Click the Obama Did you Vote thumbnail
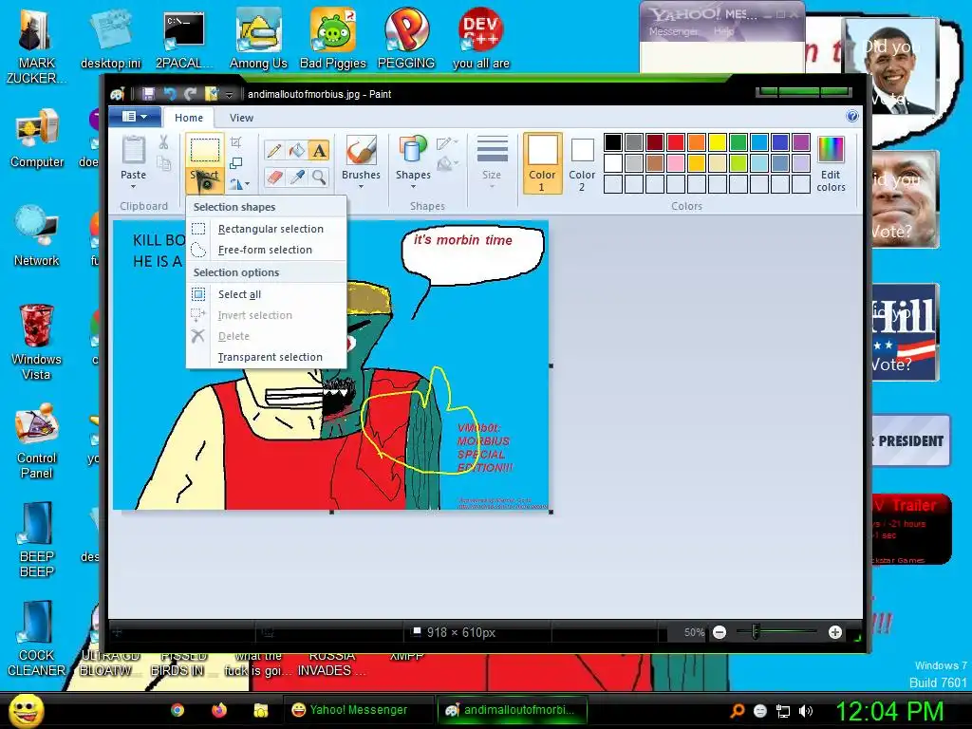The width and height of the screenshot is (972, 729). pyautogui.click(x=892, y=67)
